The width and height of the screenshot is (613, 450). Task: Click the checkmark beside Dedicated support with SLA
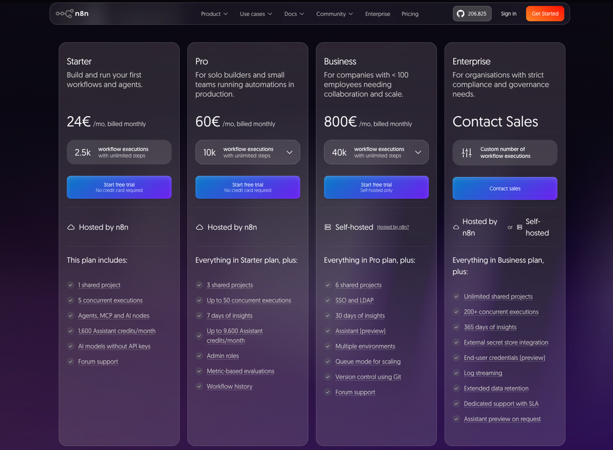[x=456, y=404]
